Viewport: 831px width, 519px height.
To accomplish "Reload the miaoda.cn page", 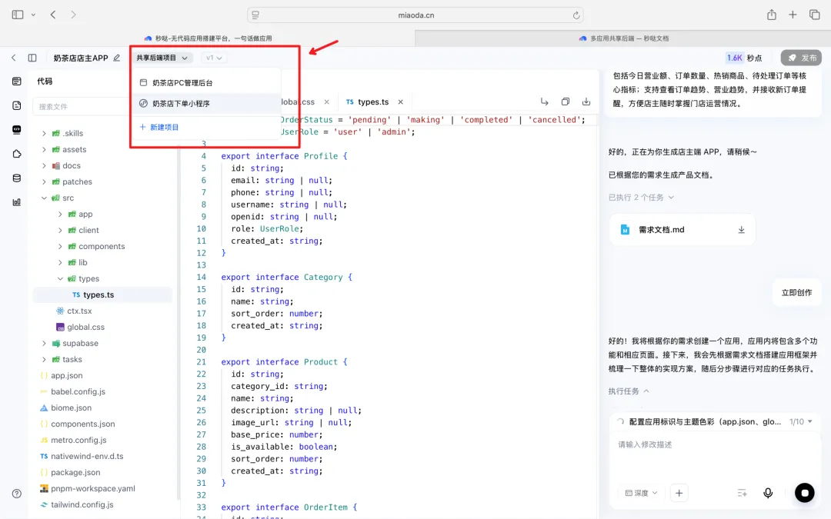I will tap(576, 15).
